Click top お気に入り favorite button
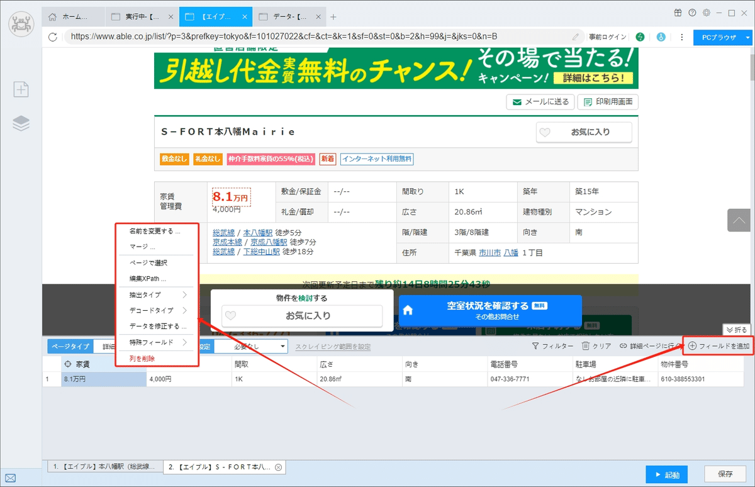 [x=584, y=132]
